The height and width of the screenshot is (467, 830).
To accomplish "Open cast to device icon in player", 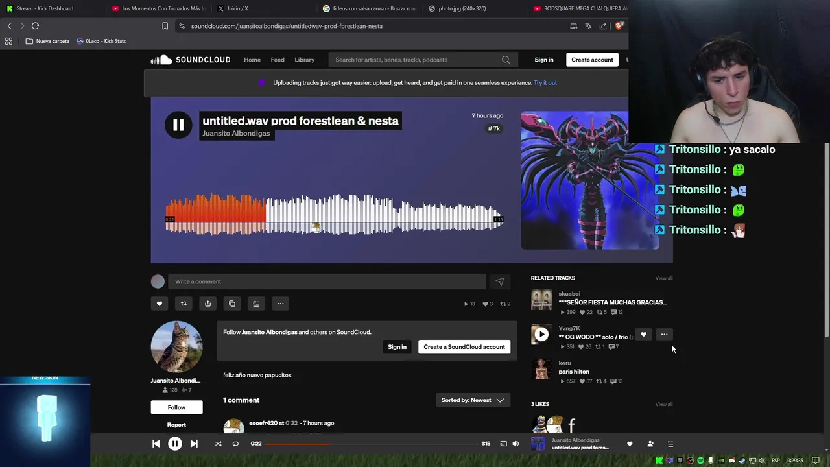I will click(503, 444).
